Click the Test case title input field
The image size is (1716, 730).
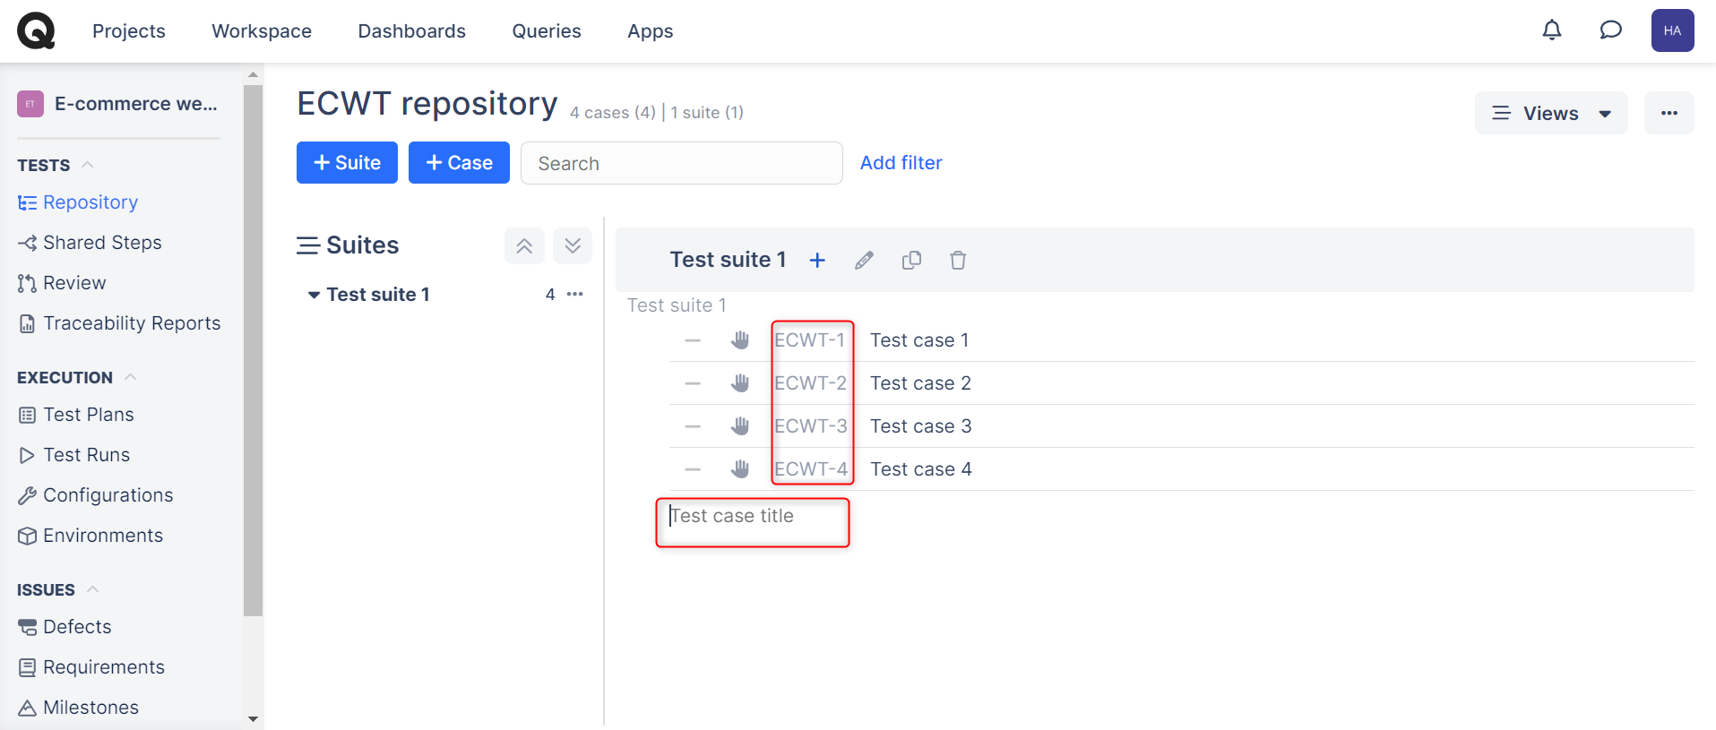pyautogui.click(x=753, y=517)
